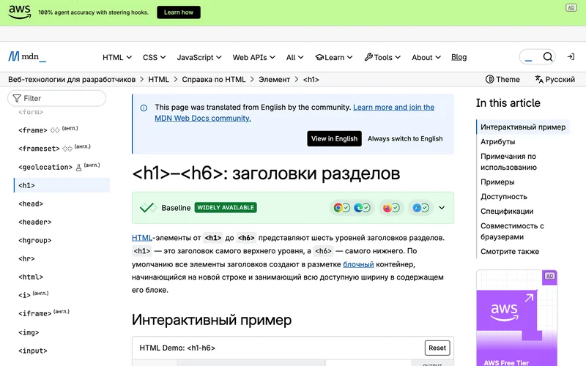
Task: Click the sidebar Filter input field
Action: point(57,98)
